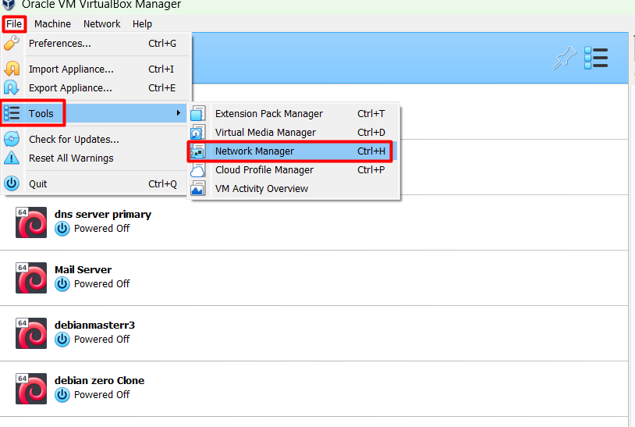Viewport: 635px width, 427px height.
Task: Click the Export Appliance arrow icon
Action: [12, 87]
